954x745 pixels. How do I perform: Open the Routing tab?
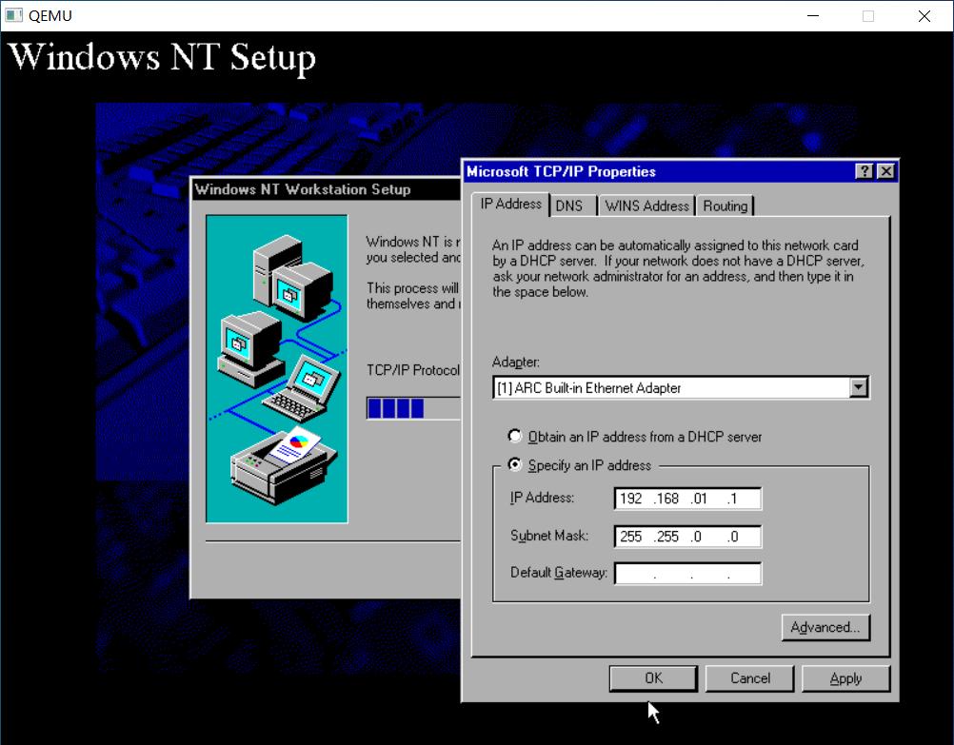[725, 206]
